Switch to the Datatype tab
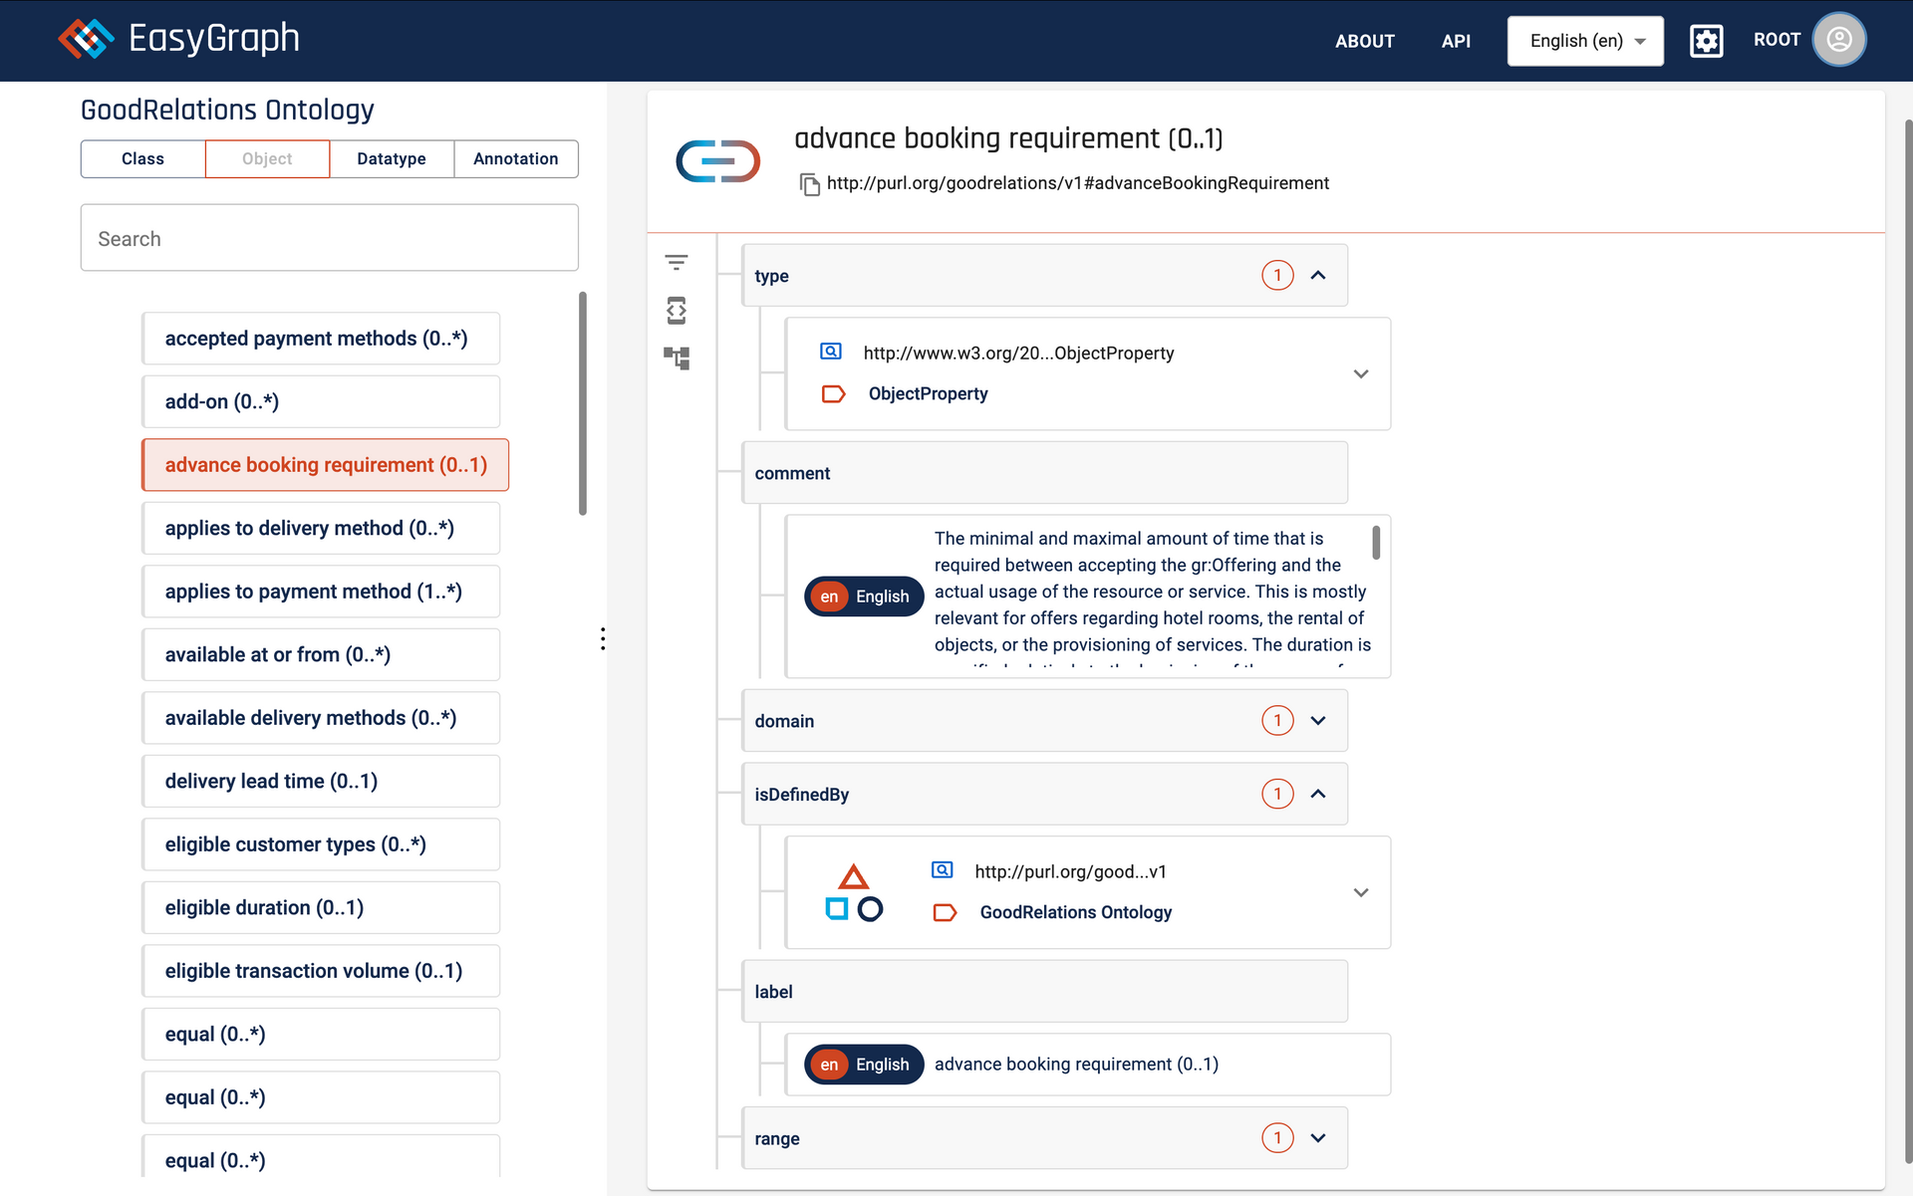 392,159
